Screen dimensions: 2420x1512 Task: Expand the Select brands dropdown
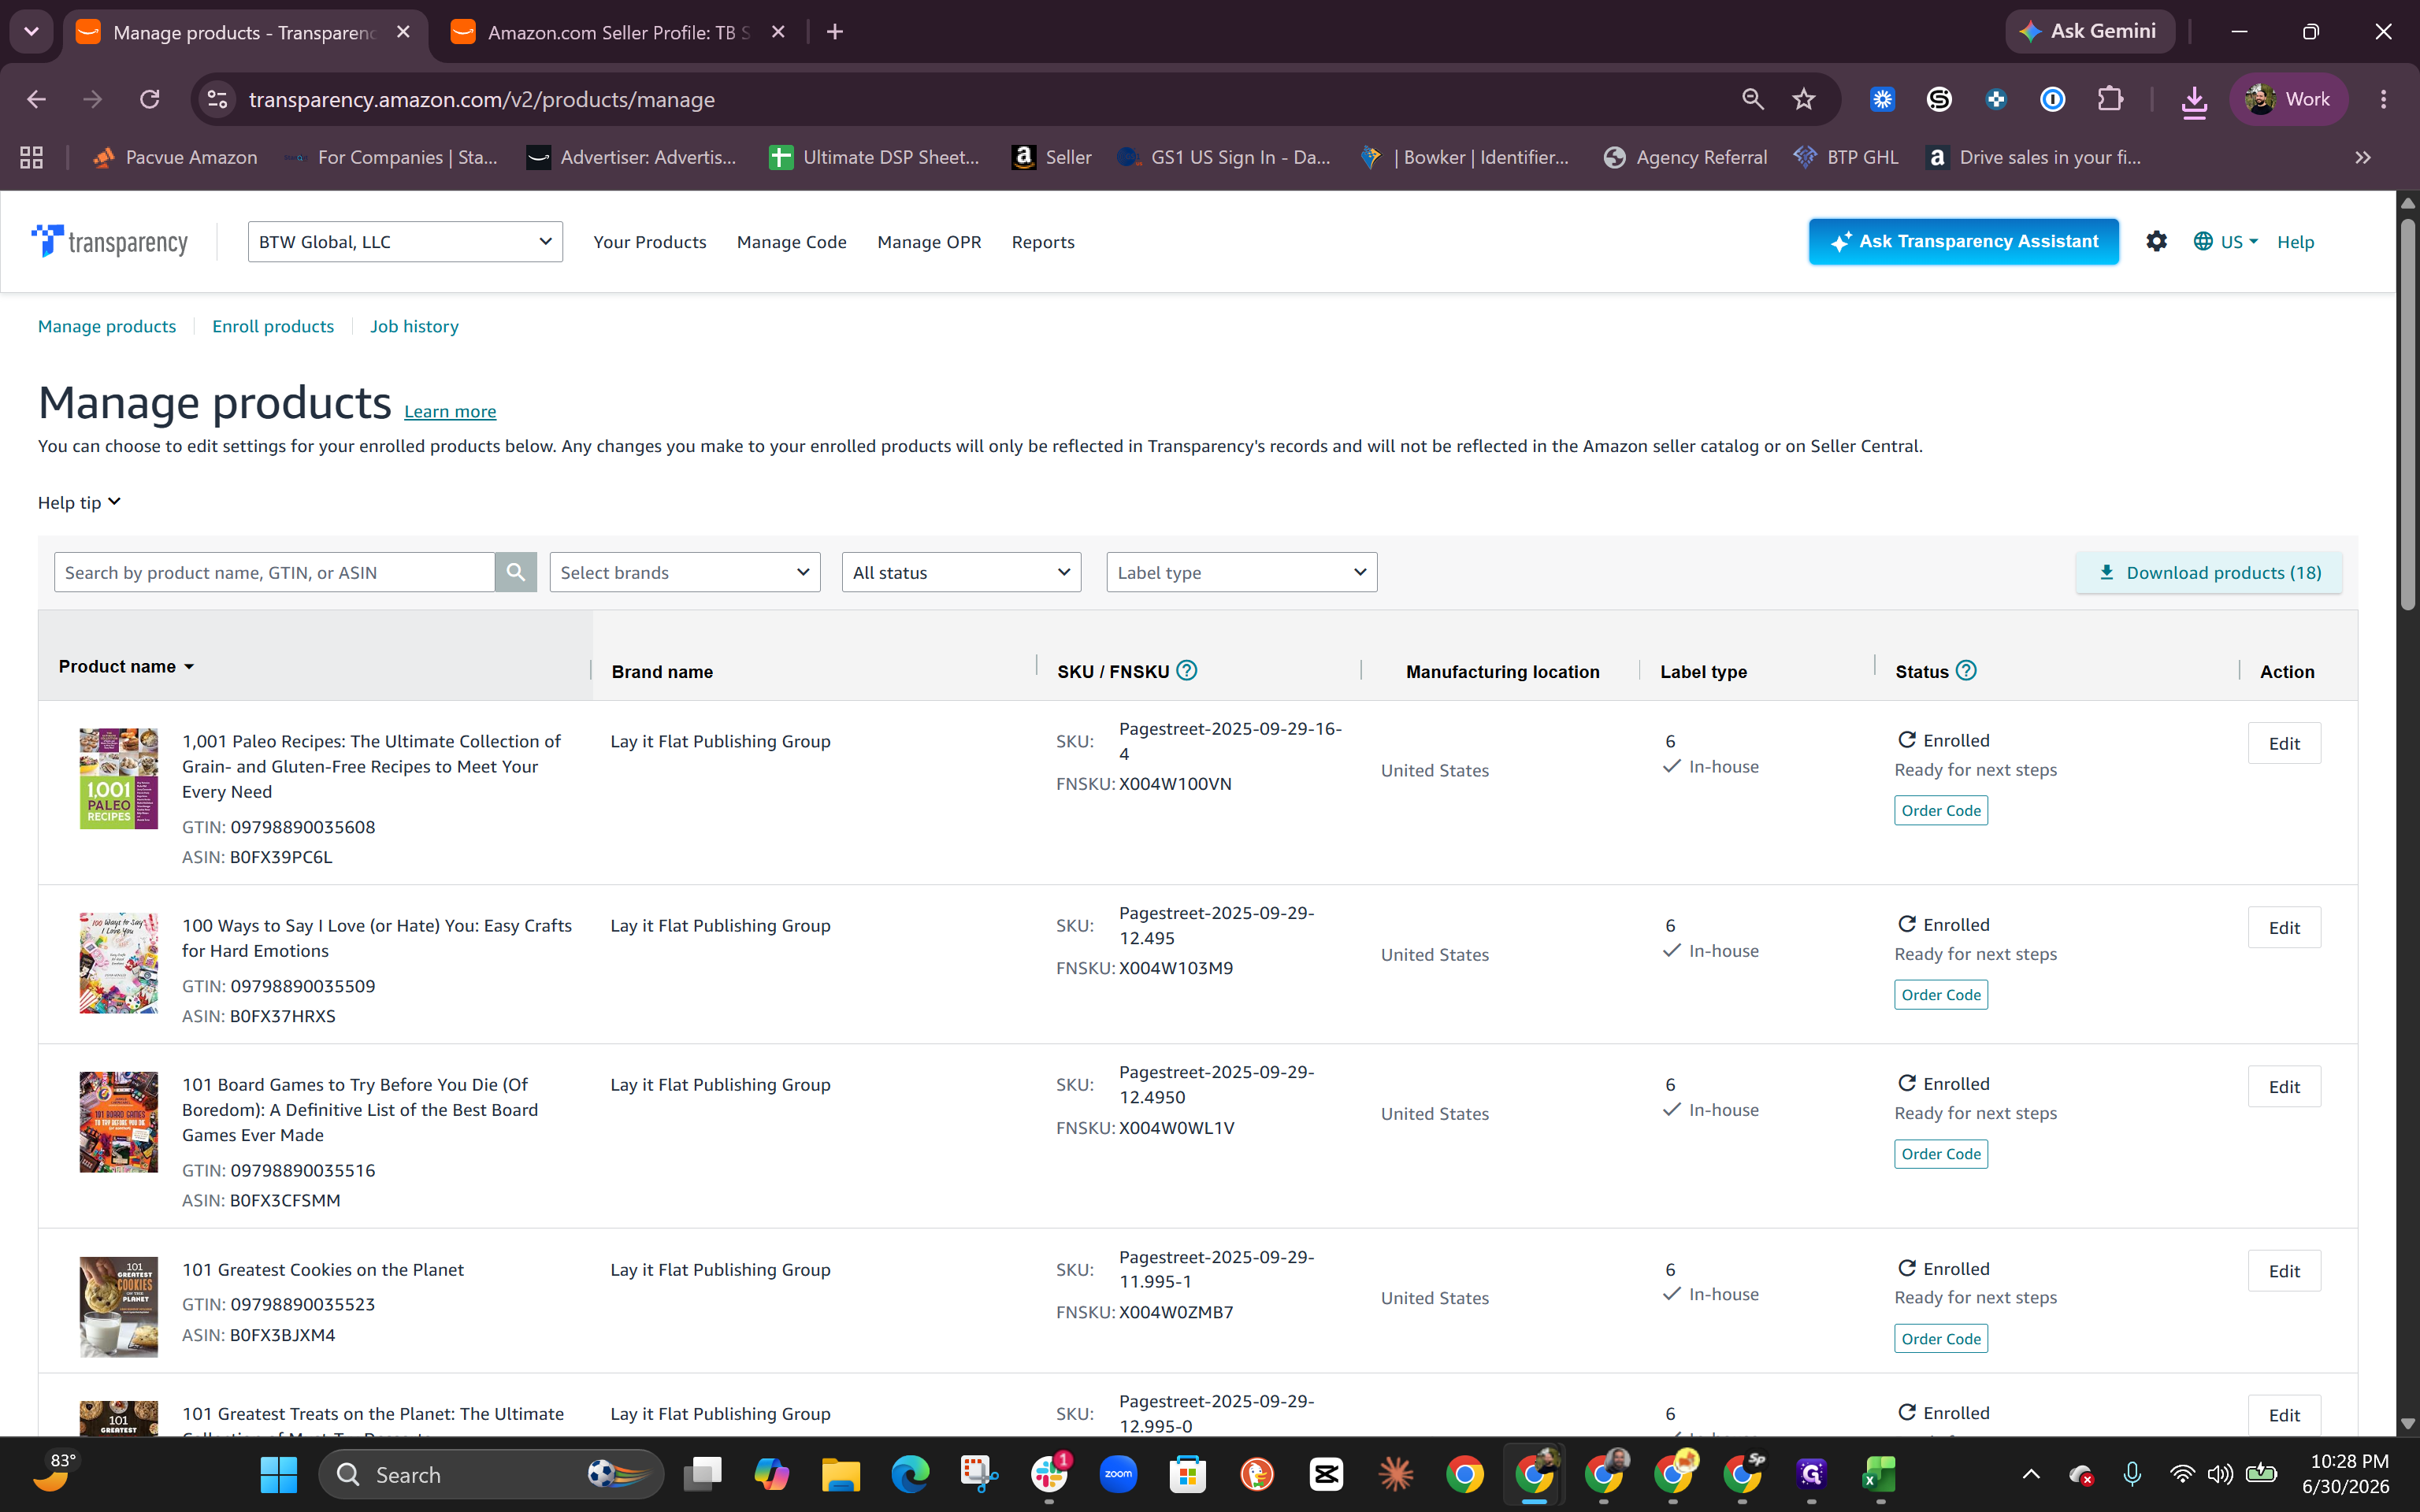685,572
